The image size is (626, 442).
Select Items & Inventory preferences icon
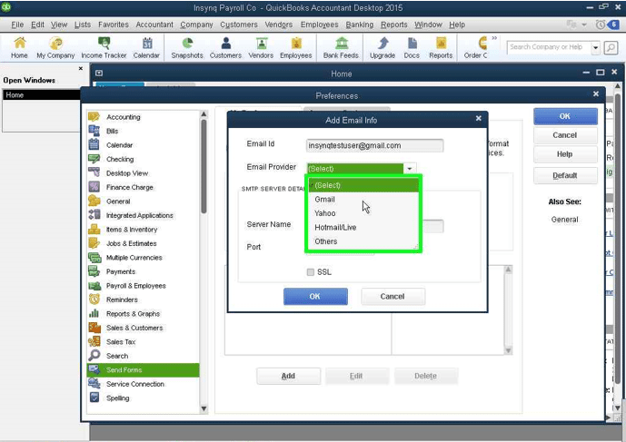pos(94,230)
